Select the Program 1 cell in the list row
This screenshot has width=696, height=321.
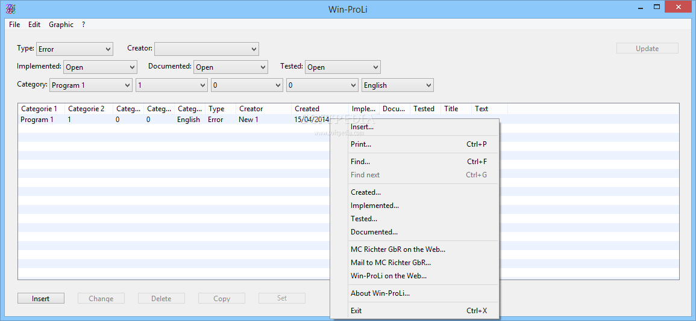[37, 120]
